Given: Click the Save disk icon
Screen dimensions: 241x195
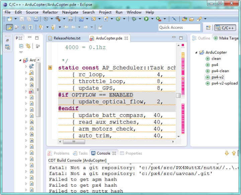Looking at the screenshot, I should [x=22, y=19].
